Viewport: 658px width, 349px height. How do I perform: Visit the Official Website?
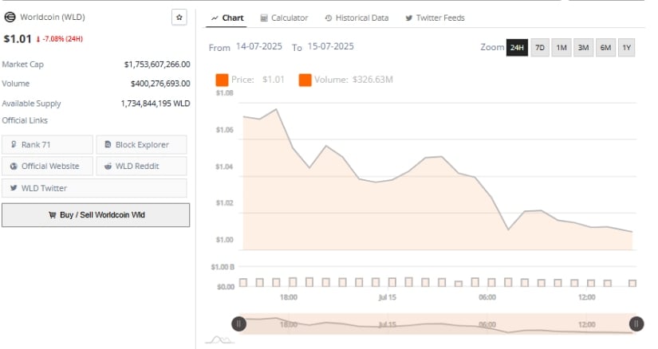click(x=47, y=166)
